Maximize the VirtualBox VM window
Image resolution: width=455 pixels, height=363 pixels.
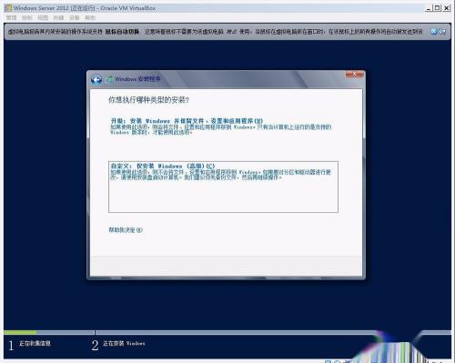pyautogui.click(x=438, y=8)
